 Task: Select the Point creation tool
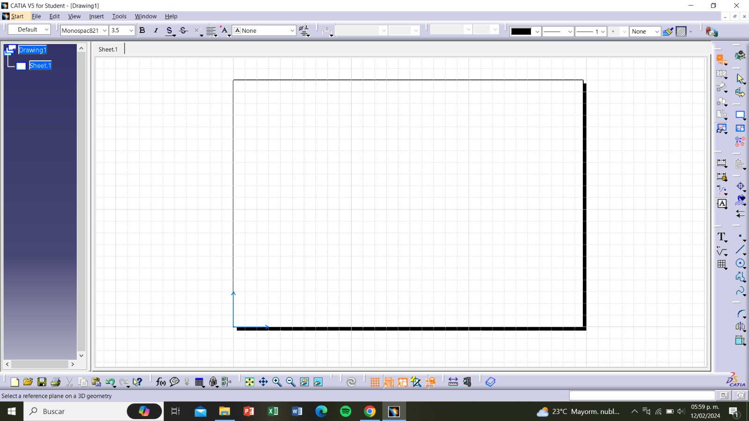click(740, 237)
